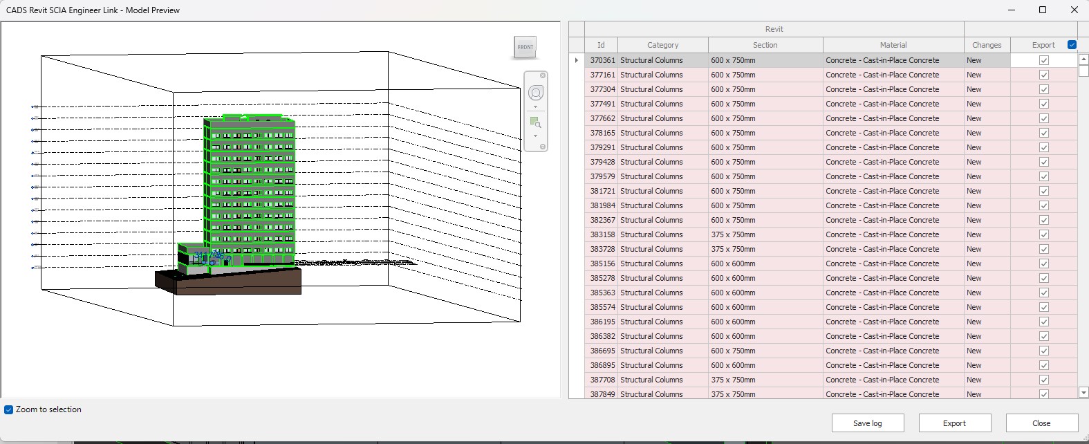Click the zoom region tool icon
Screen dimensions: 1089x444
[535, 122]
